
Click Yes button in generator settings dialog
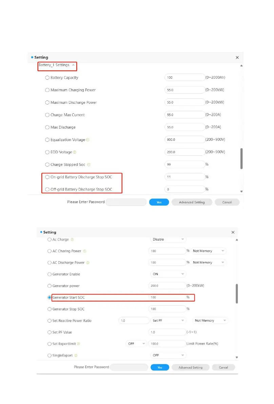tap(160, 367)
